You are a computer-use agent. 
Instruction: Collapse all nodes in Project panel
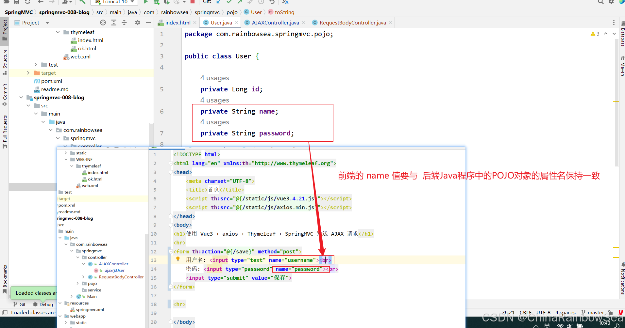click(x=124, y=23)
